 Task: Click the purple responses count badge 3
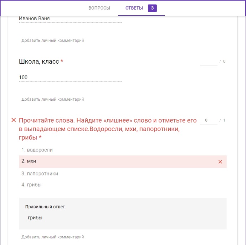pyautogui.click(x=152, y=8)
